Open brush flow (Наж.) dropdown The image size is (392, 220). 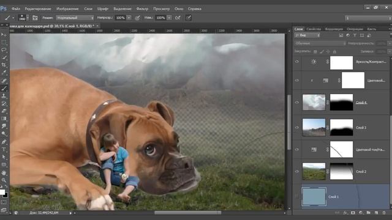pos(169,18)
